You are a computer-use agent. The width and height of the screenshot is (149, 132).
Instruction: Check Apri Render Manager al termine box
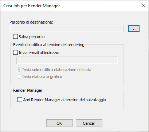click(x=20, y=100)
